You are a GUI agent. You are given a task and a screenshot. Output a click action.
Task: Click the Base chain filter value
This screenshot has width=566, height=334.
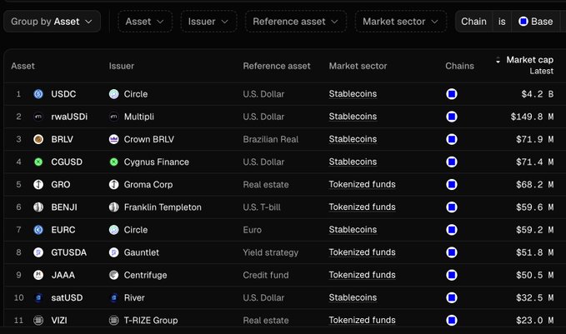point(536,22)
